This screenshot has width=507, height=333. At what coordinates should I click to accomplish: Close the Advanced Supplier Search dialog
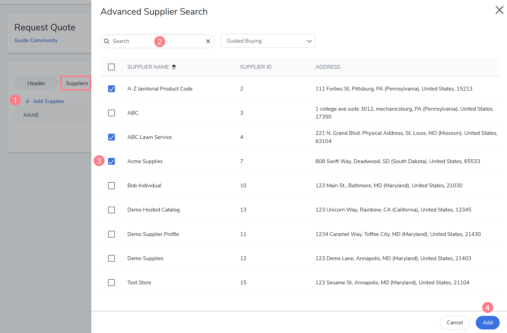499,10
